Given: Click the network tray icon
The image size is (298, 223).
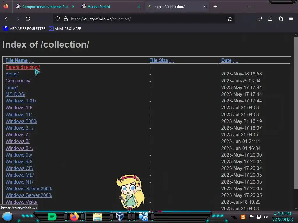Looking at the screenshot, I should point(259,217).
